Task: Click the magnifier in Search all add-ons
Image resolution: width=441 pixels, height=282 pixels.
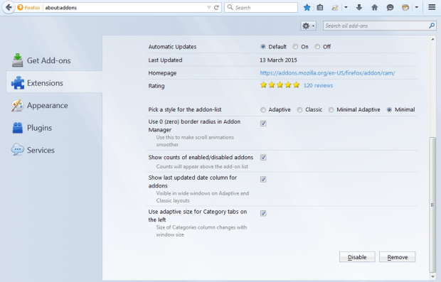Action: [x=432, y=26]
